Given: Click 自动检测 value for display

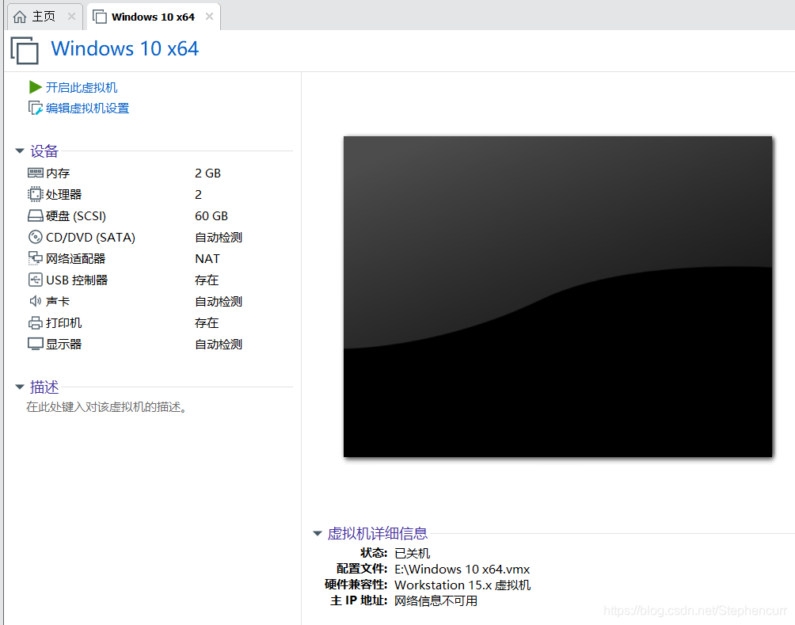Looking at the screenshot, I should [219, 344].
